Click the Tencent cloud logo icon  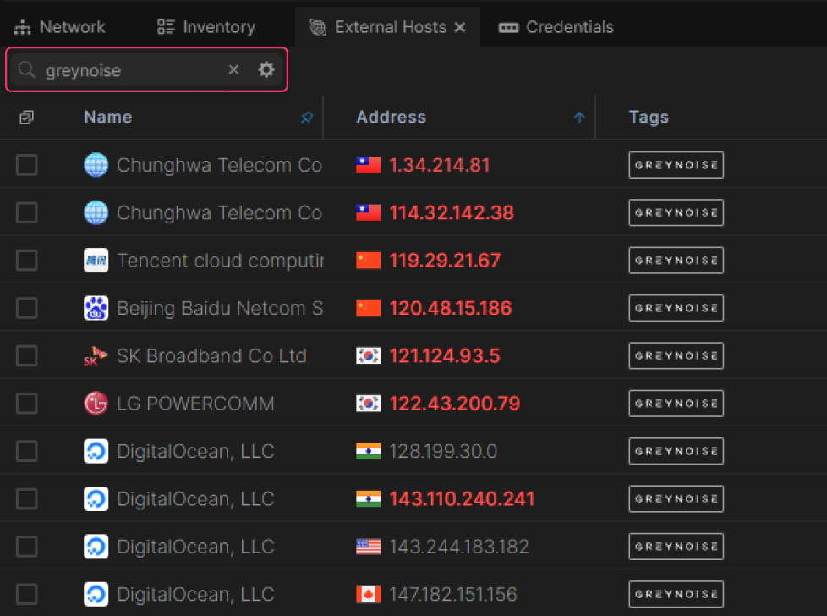[96, 261]
